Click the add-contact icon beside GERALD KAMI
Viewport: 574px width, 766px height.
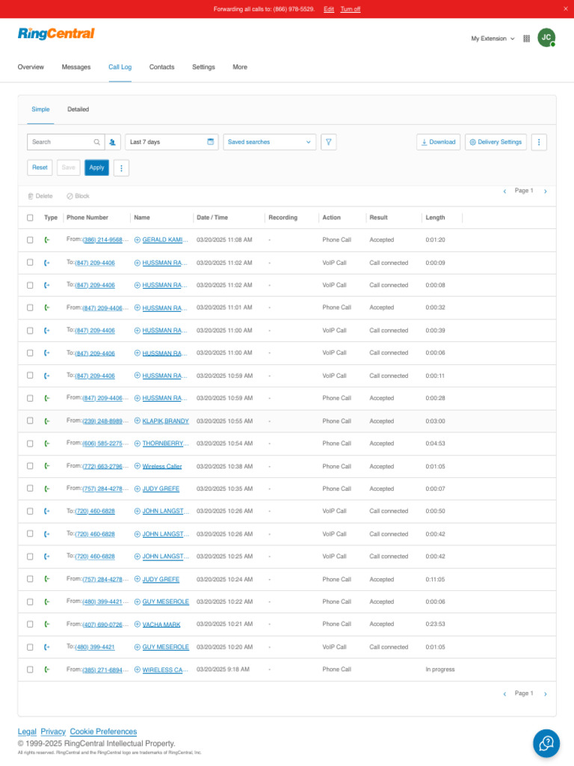pos(138,240)
